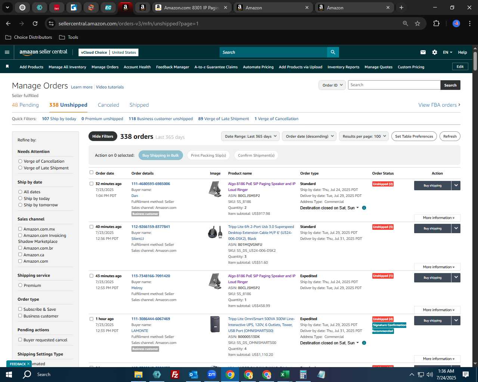Open the Order ID search type dropdown

tap(332, 85)
